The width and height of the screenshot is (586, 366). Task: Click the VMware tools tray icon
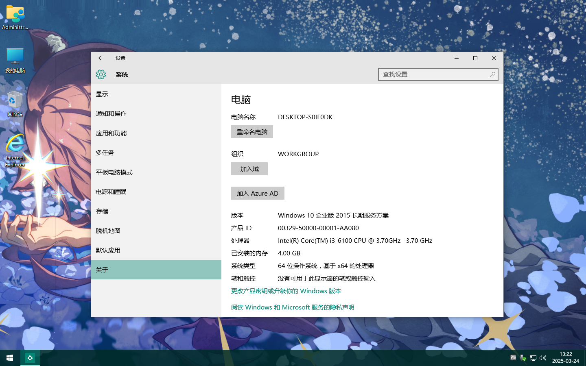[x=513, y=358]
